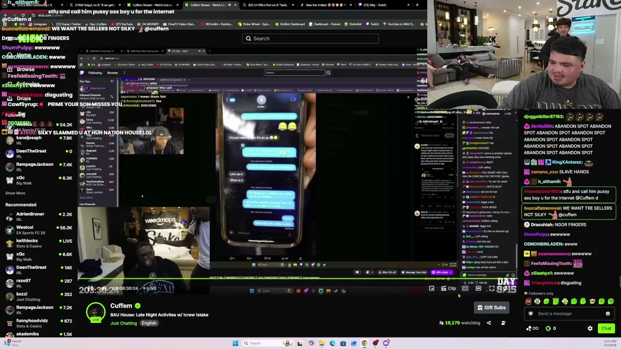
Task: Open kozzi recommended channel
Action: [x=38, y=297]
